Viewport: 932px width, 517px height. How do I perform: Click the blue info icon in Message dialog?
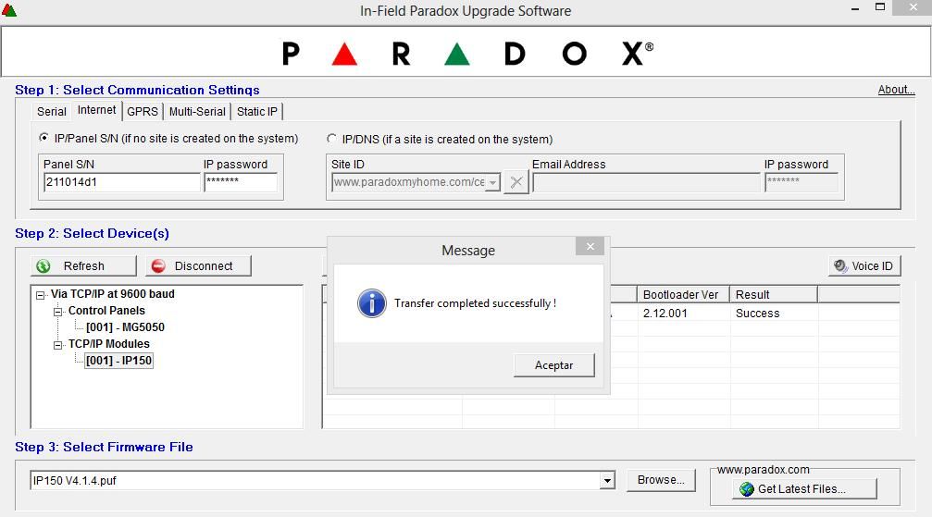(x=372, y=303)
